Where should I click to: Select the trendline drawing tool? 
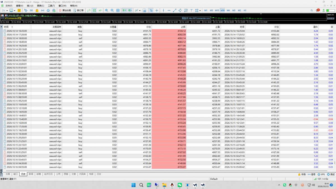(175, 10)
